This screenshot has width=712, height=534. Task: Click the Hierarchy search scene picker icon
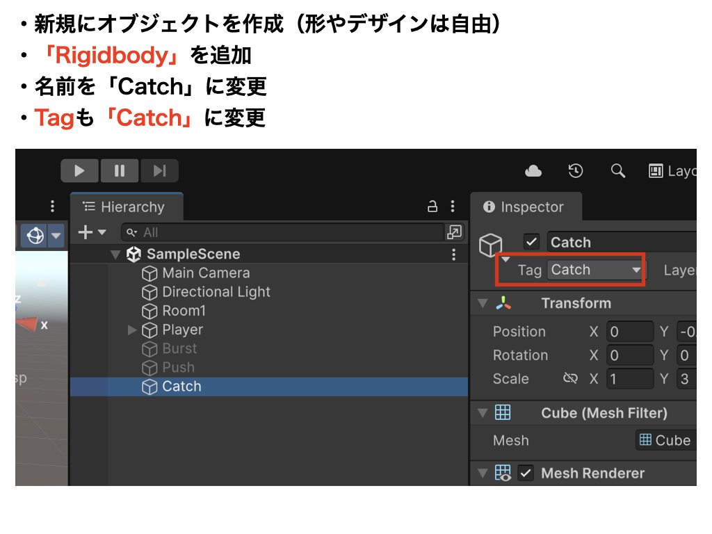tap(454, 232)
